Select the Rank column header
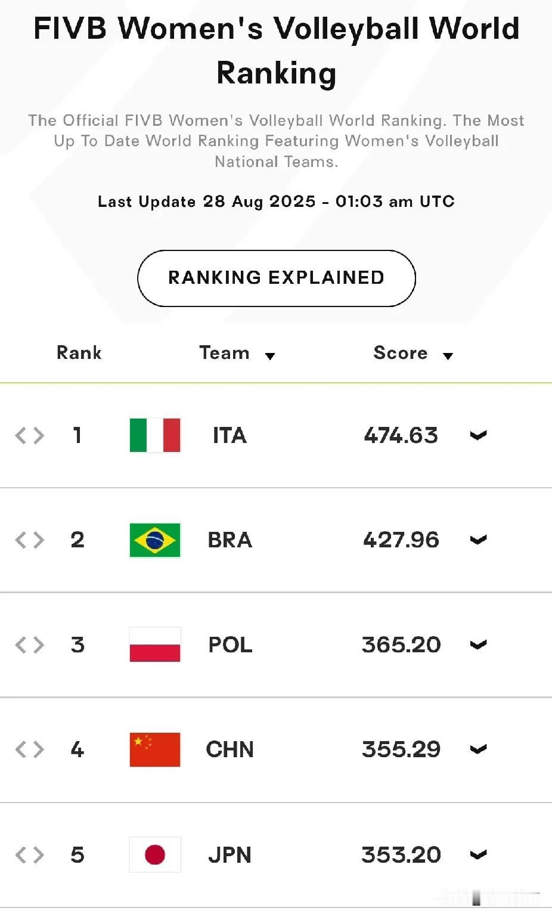 (x=79, y=353)
